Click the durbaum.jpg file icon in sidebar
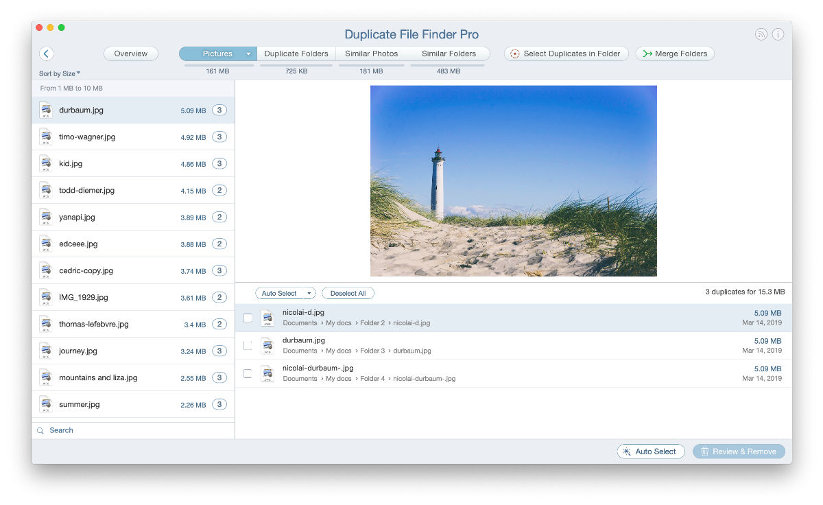Image resolution: width=823 pixels, height=505 pixels. tap(45, 110)
